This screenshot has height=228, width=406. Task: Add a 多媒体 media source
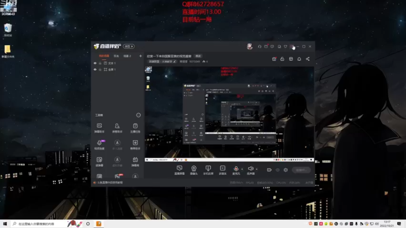223,170
